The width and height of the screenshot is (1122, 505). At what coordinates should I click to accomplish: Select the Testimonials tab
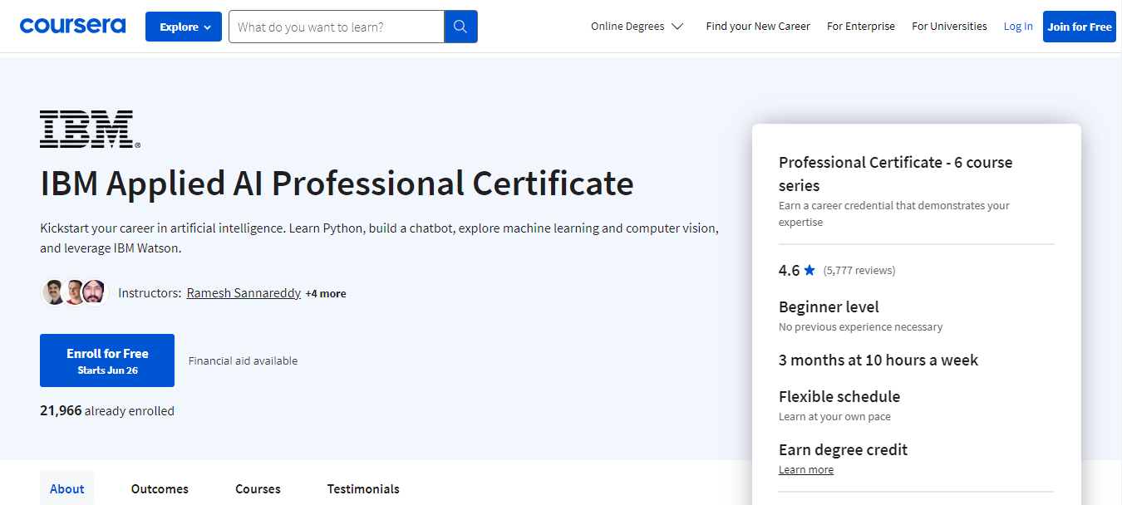(x=363, y=488)
